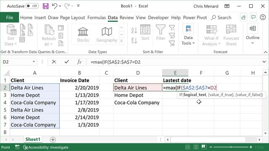This screenshot has height=151, width=269.
Task: Open the Developer tab
Action: pyautogui.click(x=158, y=18)
